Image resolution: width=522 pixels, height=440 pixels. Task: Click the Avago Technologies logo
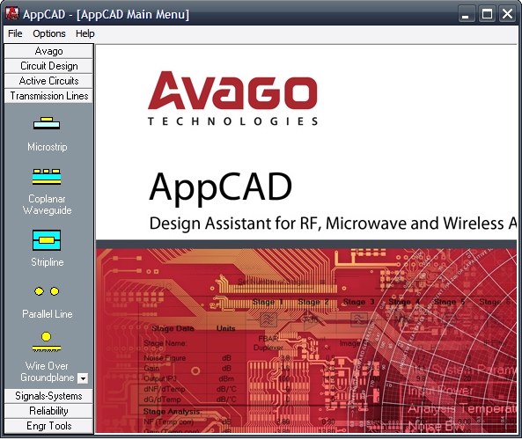point(232,99)
